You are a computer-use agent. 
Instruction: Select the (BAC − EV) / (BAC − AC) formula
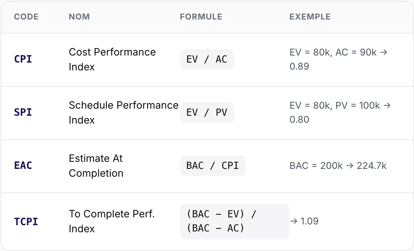[234, 221]
